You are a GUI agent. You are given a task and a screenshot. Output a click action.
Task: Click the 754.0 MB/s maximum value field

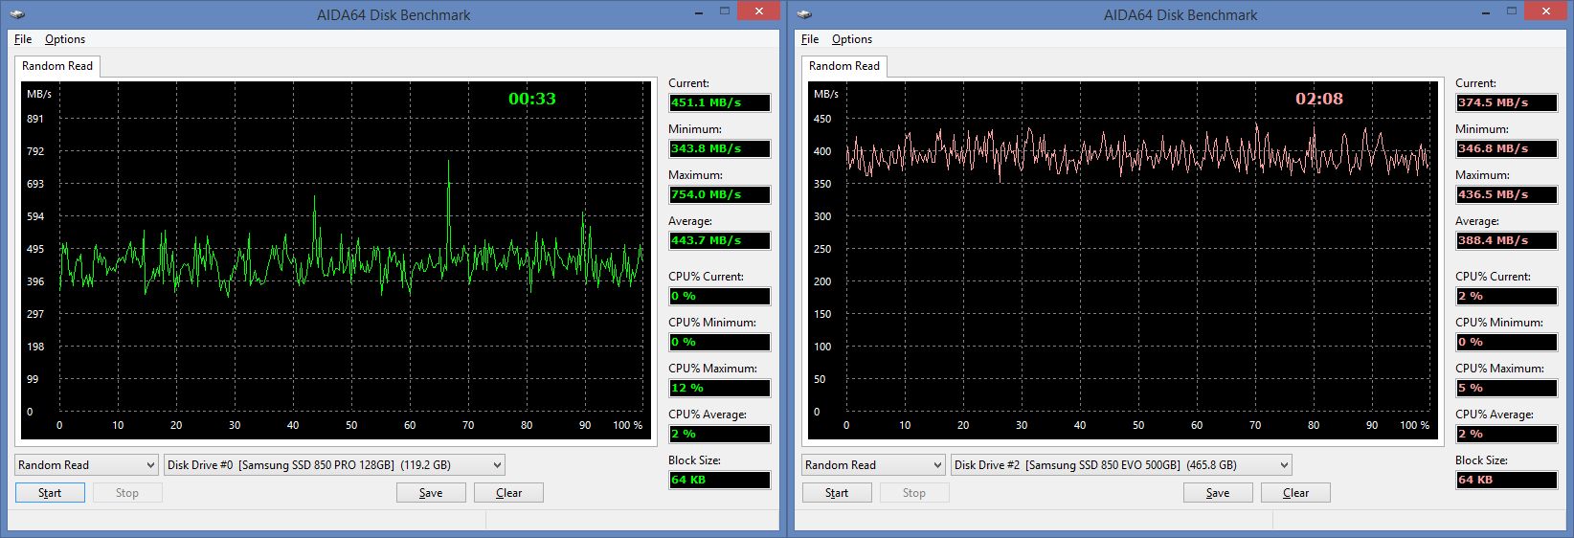tap(720, 194)
